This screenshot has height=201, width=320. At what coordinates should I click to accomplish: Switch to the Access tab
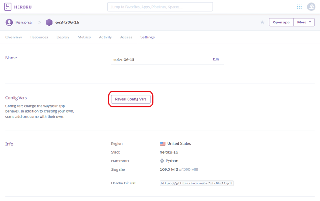point(126,37)
